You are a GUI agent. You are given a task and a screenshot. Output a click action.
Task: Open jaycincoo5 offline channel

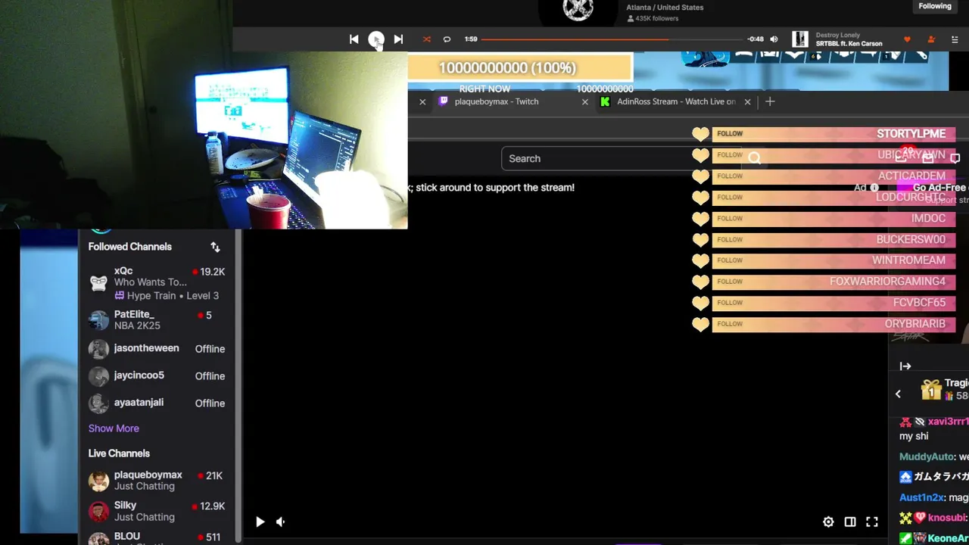click(157, 376)
